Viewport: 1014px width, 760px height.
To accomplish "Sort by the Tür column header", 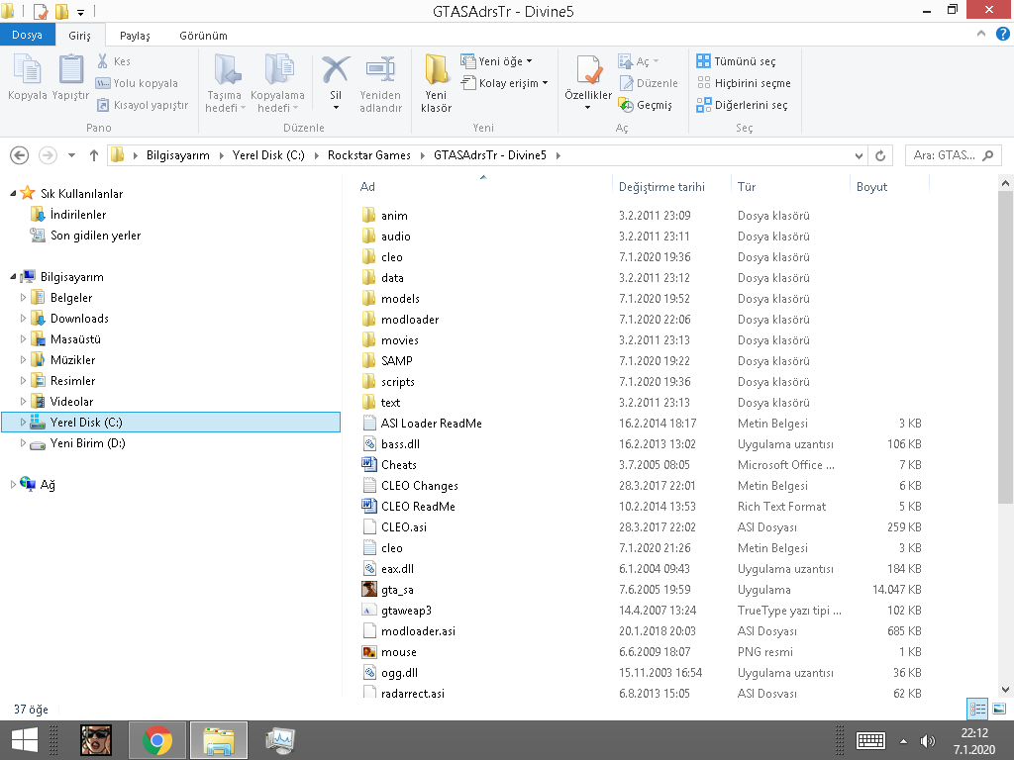I will point(790,187).
